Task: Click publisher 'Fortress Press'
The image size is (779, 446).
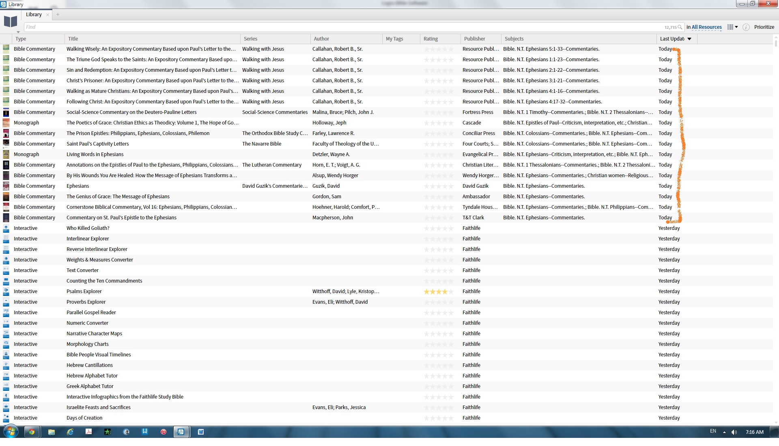Action: point(478,112)
